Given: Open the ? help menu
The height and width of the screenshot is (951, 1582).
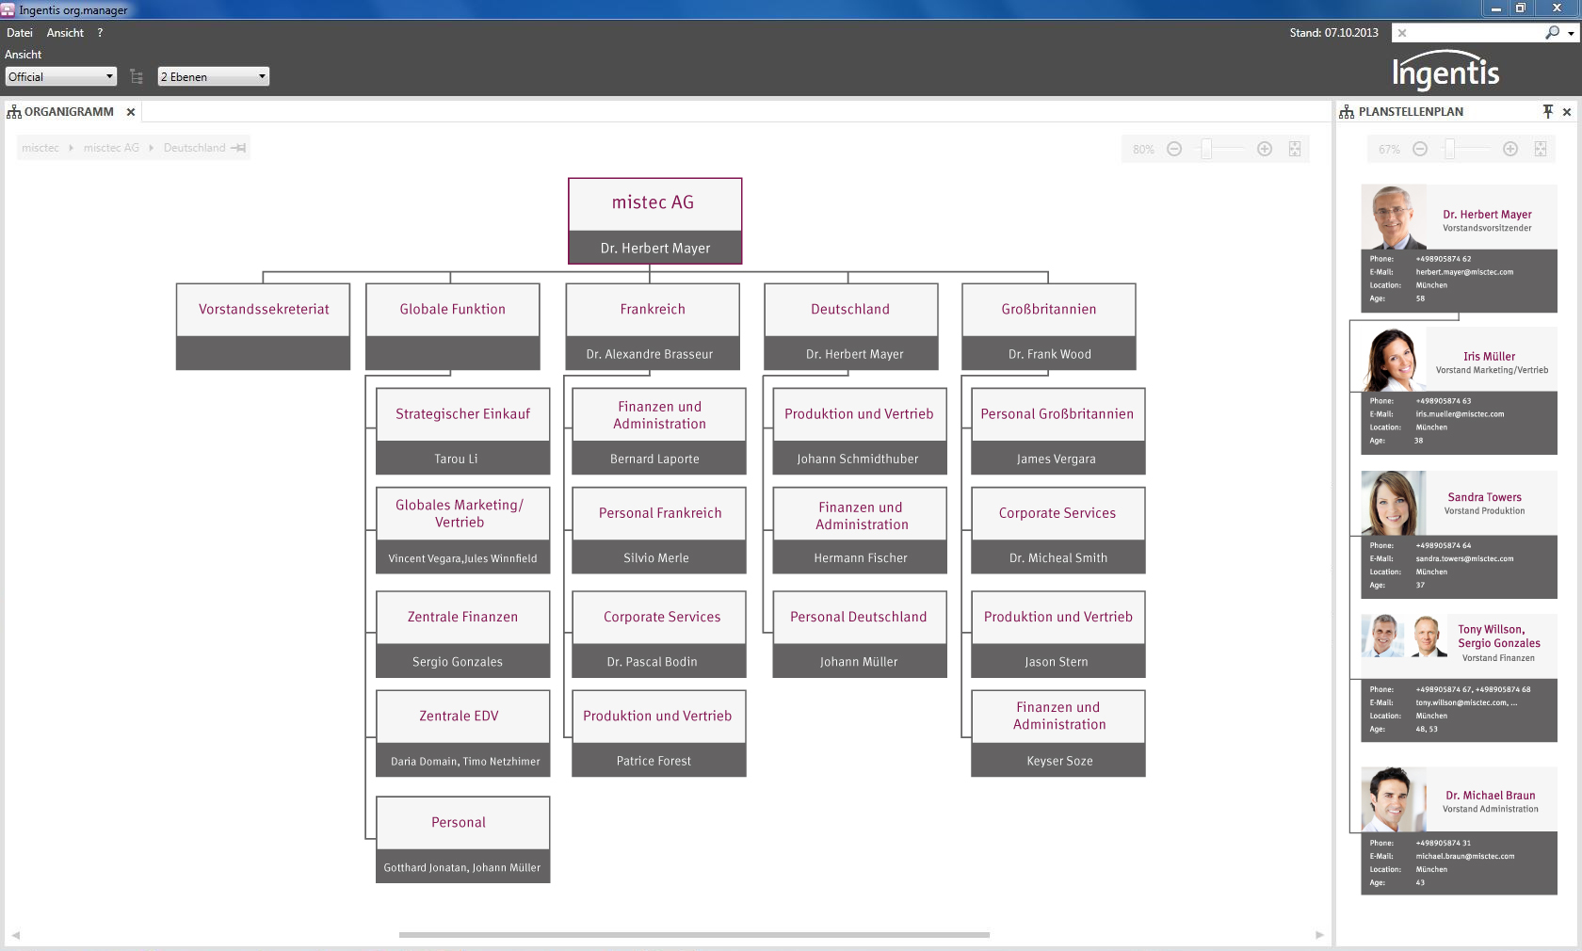Looking at the screenshot, I should pos(100,33).
